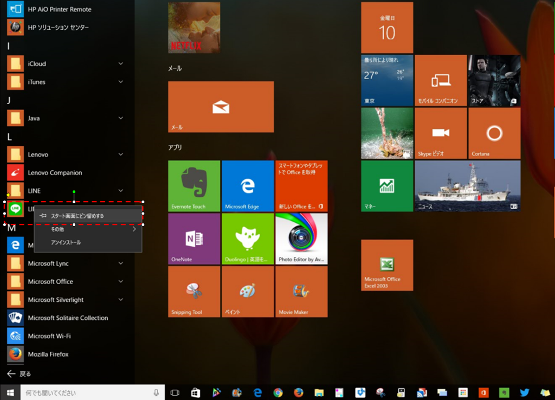Viewport: 555px width, 400px height.
Task: Open the photos tile with splashing water
Action: [387, 133]
